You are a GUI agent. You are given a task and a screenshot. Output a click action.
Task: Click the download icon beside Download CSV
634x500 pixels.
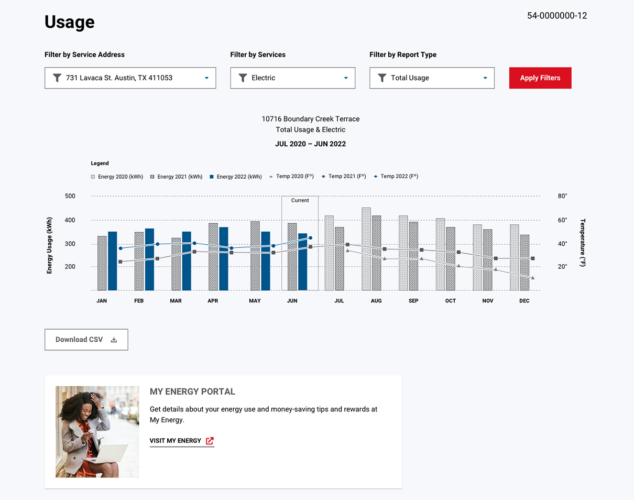tap(114, 340)
